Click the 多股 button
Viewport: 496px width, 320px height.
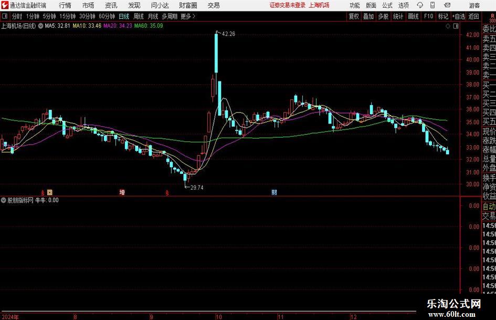coord(383,16)
